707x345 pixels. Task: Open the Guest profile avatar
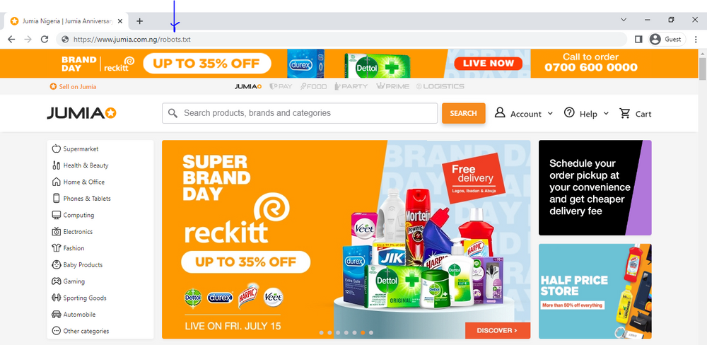[x=655, y=39]
